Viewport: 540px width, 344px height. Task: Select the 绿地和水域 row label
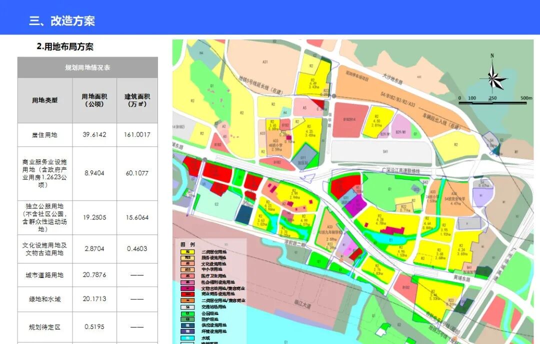point(45,299)
